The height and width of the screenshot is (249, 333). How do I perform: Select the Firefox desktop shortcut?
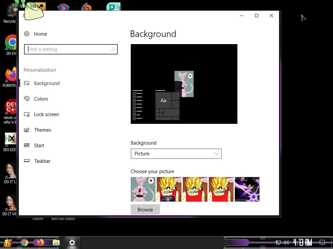coord(10,77)
